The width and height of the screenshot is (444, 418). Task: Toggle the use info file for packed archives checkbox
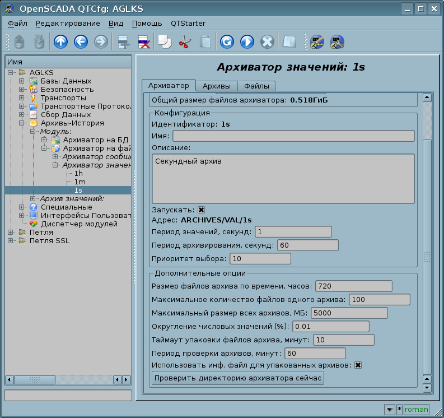[358, 365]
